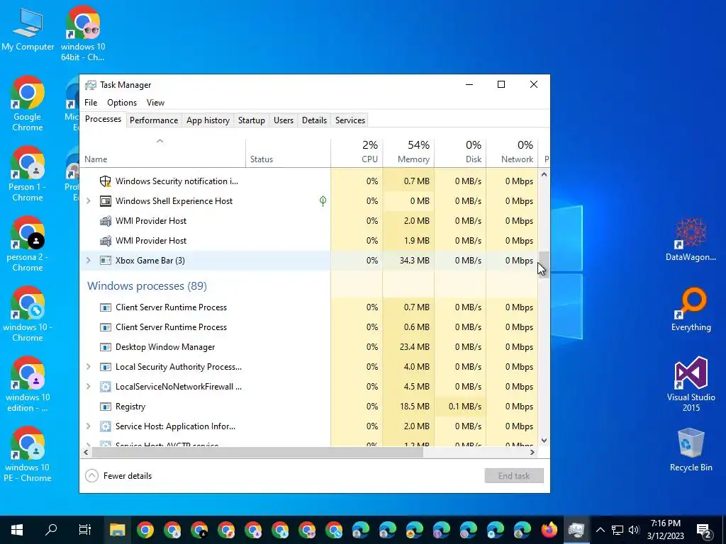Click the volume speaker tray icon

tap(634, 530)
